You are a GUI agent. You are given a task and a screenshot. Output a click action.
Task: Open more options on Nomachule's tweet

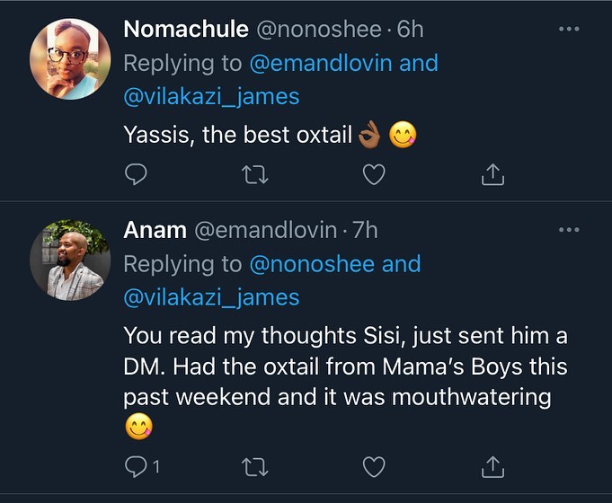click(x=569, y=30)
